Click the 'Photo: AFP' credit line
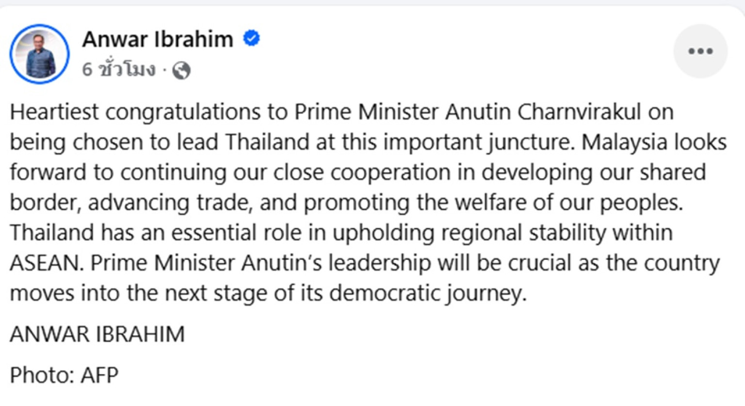 click(x=64, y=375)
